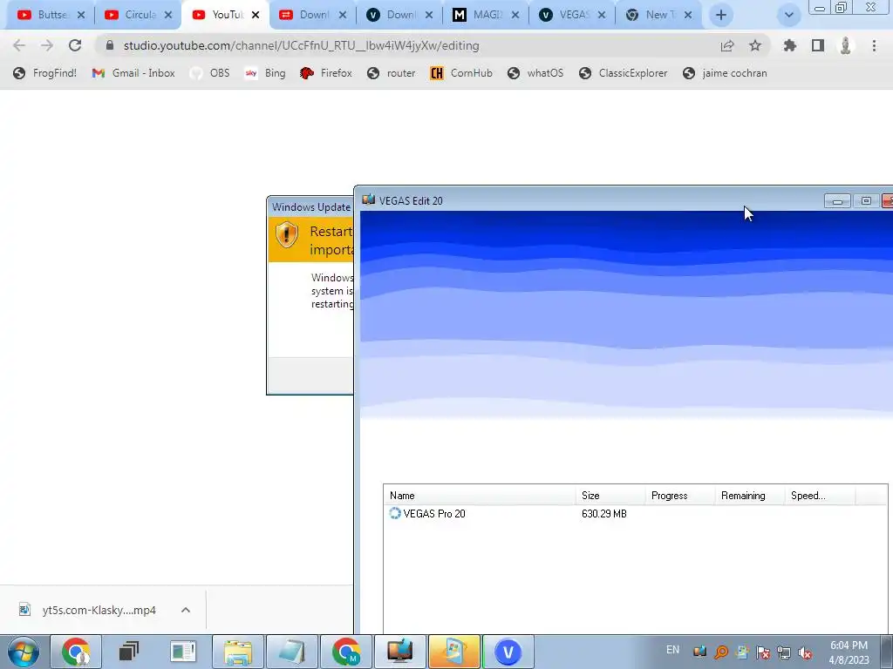Open the notepad taskbar icon

291,652
